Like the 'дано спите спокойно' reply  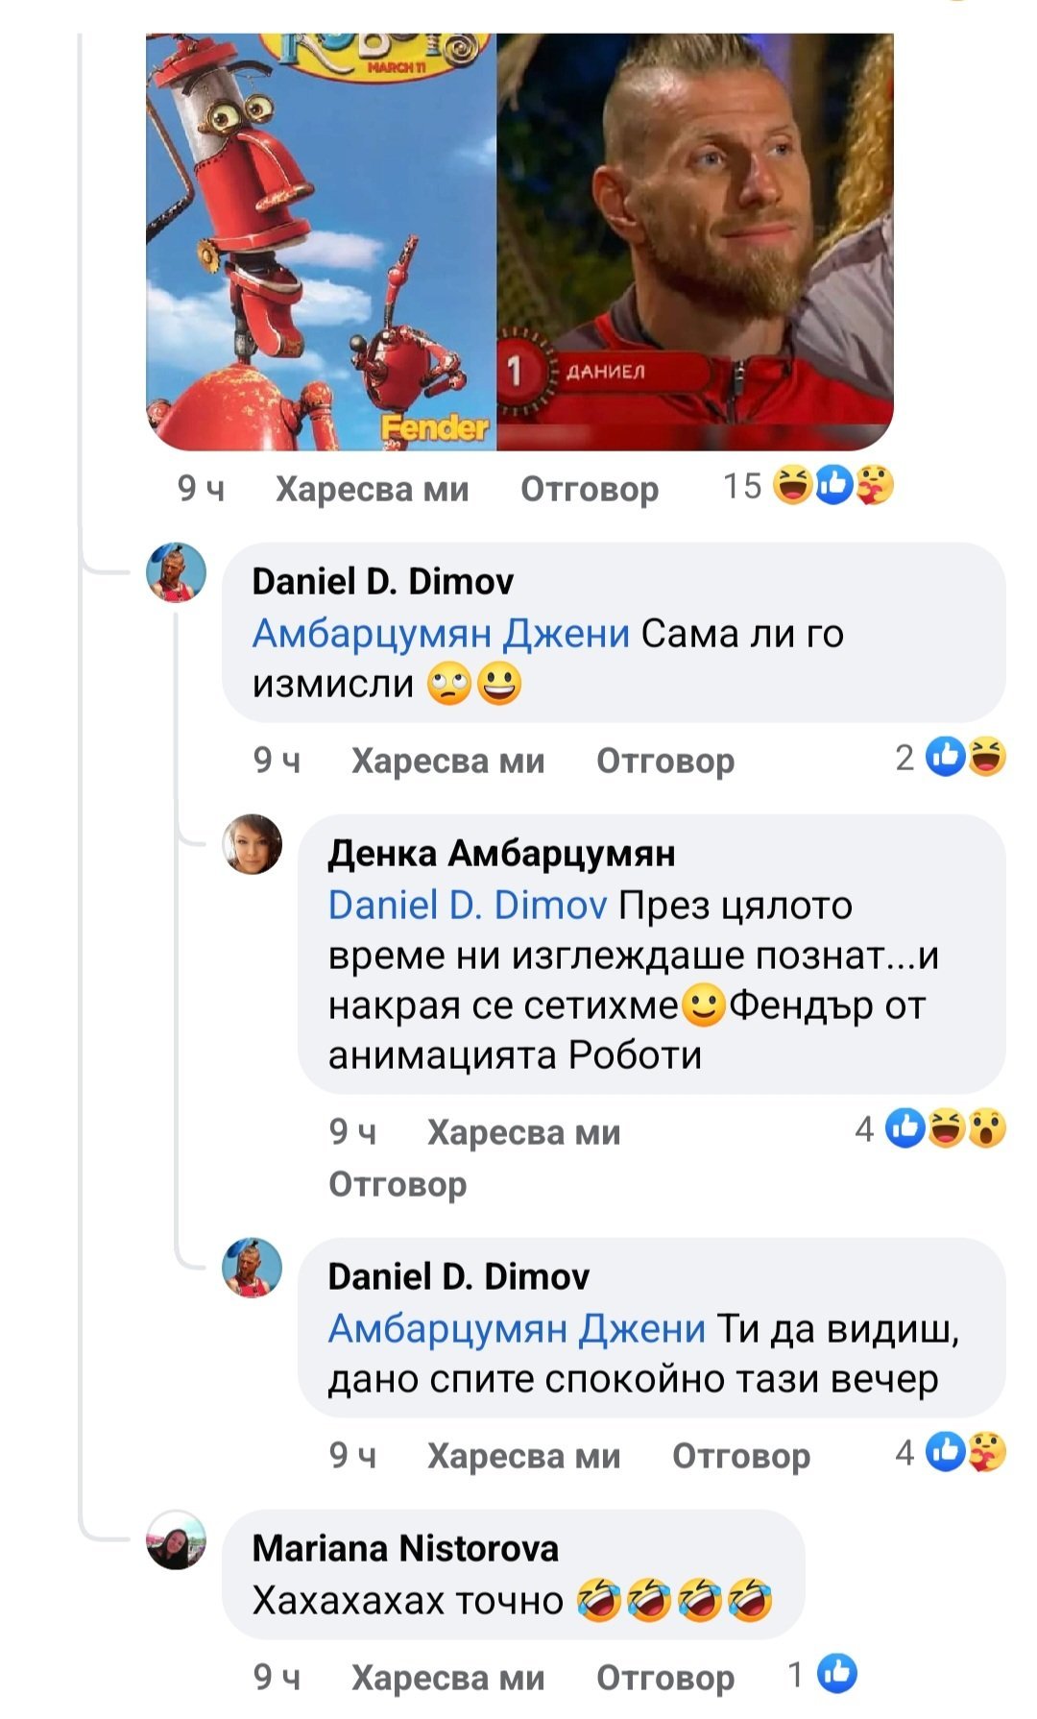[523, 1456]
